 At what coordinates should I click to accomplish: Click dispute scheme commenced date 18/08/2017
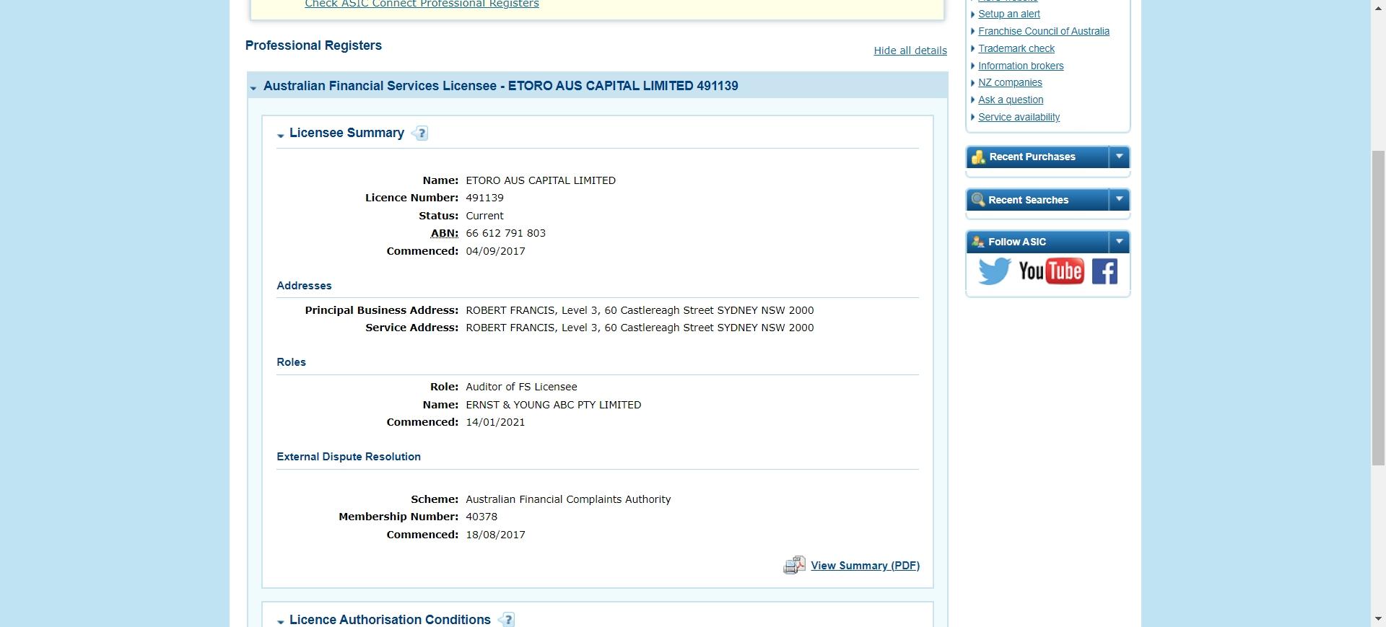(x=495, y=535)
